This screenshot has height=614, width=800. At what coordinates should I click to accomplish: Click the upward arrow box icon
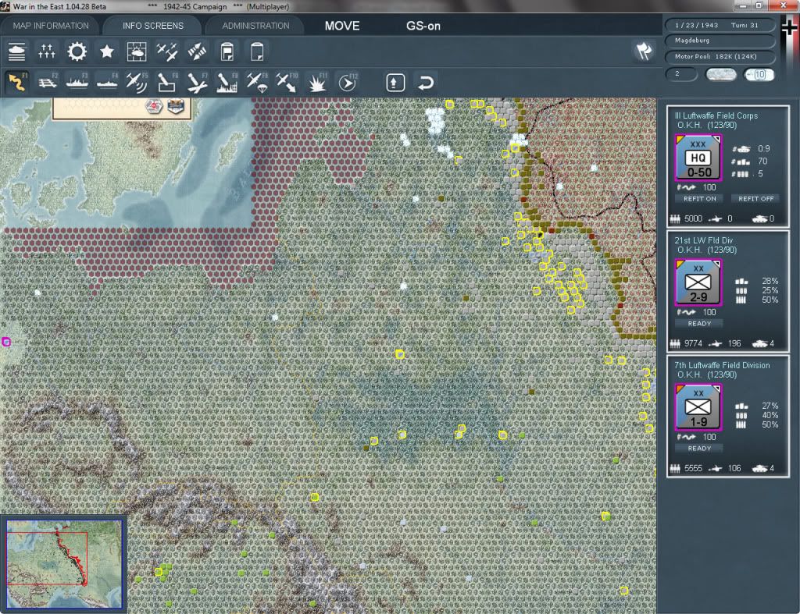(395, 83)
